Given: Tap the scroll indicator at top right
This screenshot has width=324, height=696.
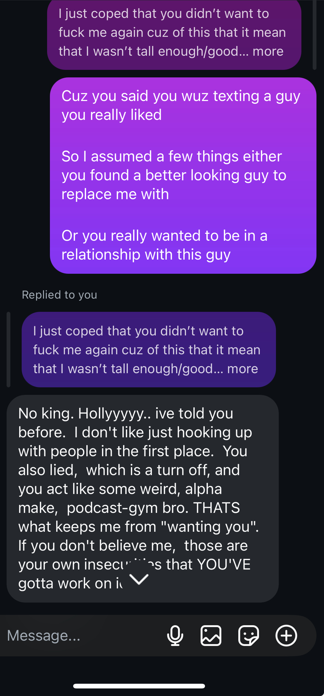Looking at the screenshot, I should (x=314, y=35).
